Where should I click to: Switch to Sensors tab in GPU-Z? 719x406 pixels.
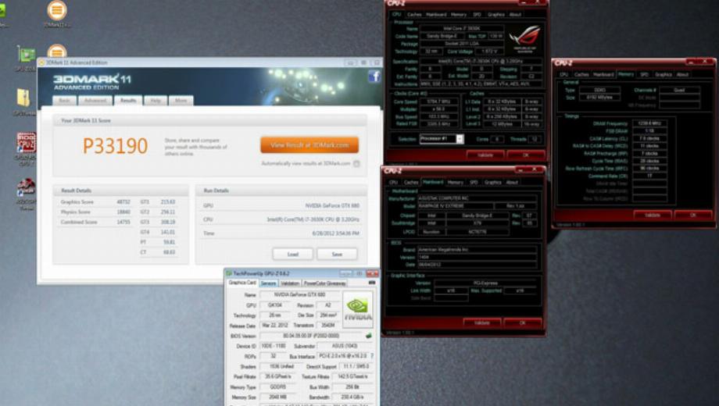[268, 283]
